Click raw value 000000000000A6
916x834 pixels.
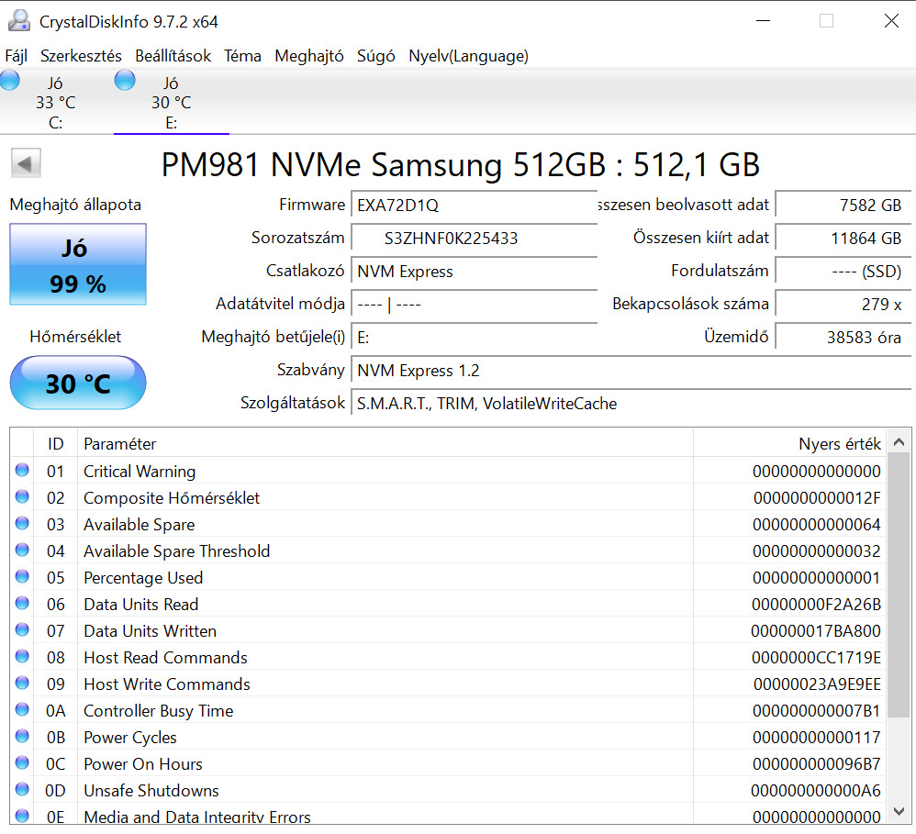(x=816, y=791)
